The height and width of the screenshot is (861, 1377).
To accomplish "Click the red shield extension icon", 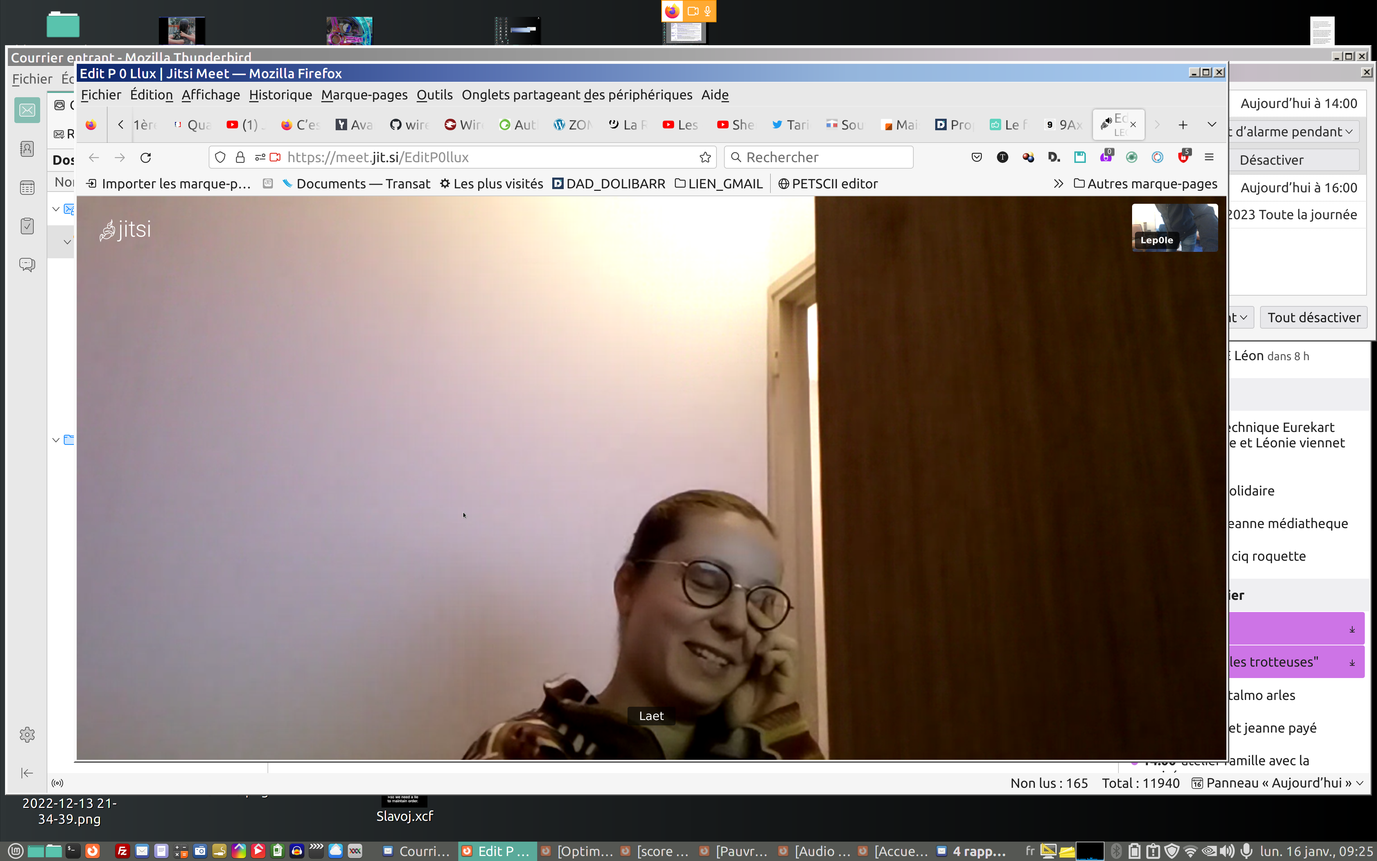I will [1183, 158].
